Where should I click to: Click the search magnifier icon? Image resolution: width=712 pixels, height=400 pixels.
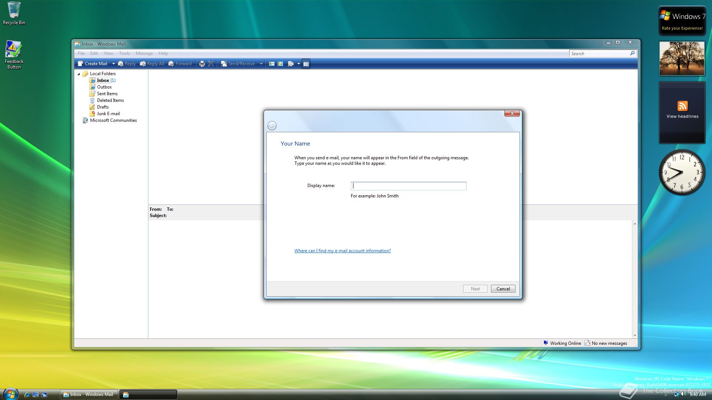[x=632, y=53]
